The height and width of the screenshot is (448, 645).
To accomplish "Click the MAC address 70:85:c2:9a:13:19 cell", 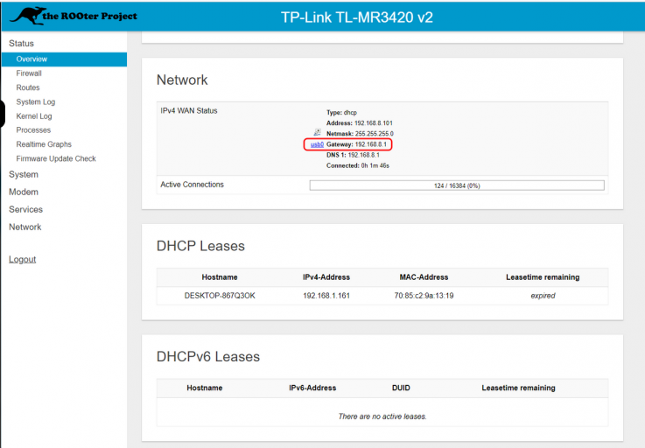I will point(424,296).
